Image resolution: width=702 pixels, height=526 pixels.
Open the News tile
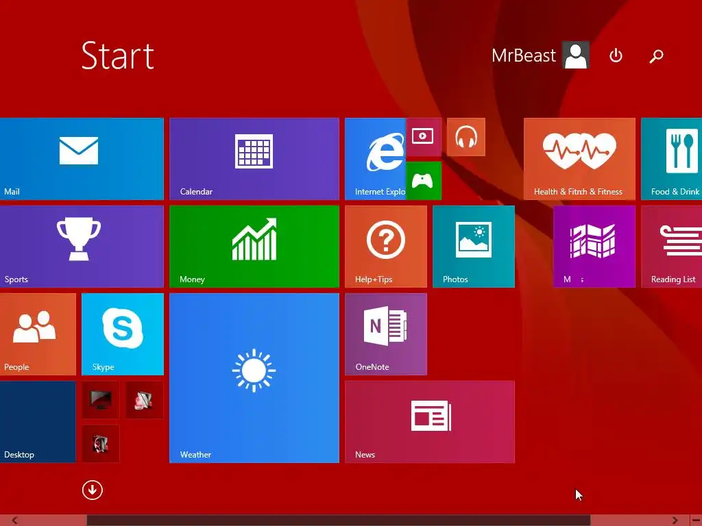pos(430,422)
